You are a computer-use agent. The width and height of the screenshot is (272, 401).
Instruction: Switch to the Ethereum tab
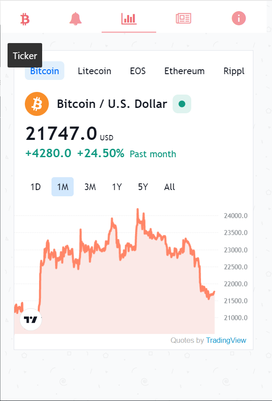coord(184,71)
